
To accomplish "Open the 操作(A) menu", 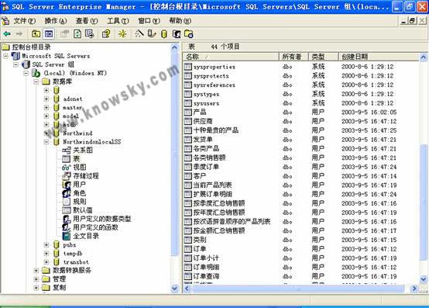I will coord(56,20).
